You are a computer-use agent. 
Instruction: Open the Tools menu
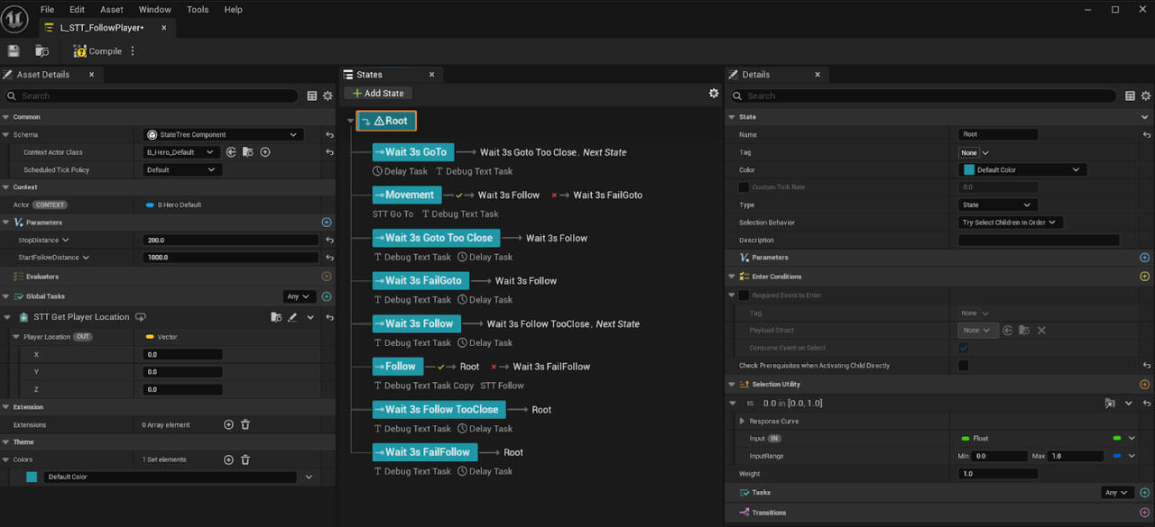(198, 9)
